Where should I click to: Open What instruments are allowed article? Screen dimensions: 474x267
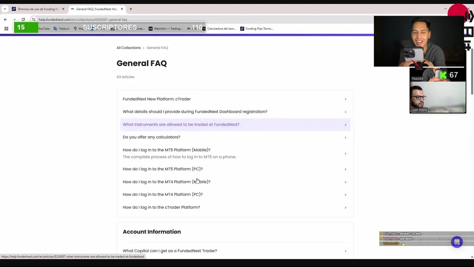235,124
